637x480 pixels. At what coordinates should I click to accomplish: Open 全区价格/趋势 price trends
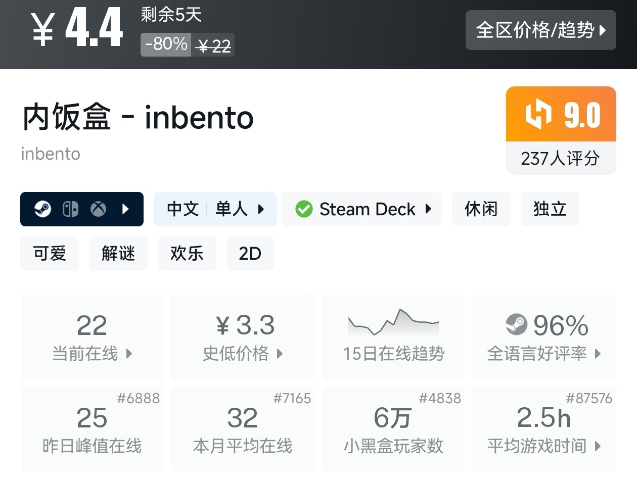coord(540,30)
